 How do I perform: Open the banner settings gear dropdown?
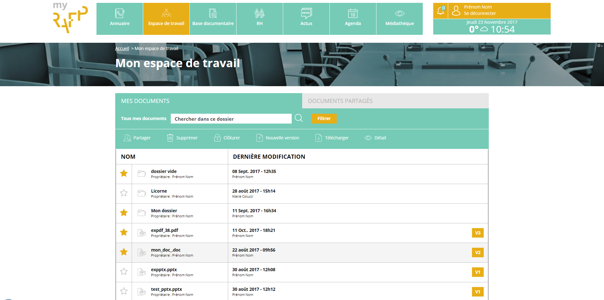point(600,46)
